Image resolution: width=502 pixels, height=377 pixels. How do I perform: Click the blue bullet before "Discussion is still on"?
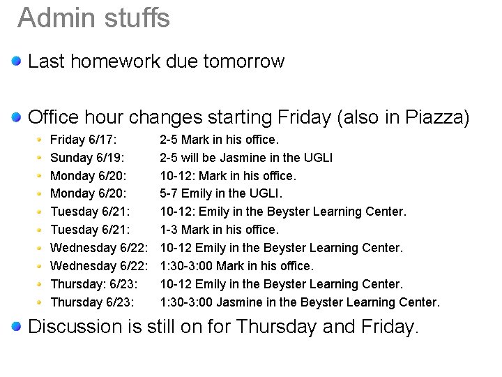tap(16, 326)
